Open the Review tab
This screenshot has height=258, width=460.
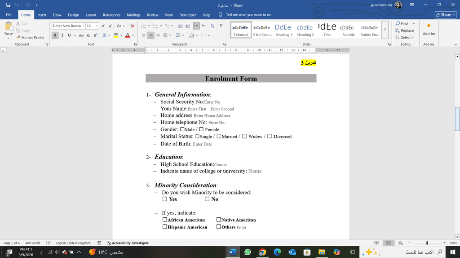[x=153, y=15]
